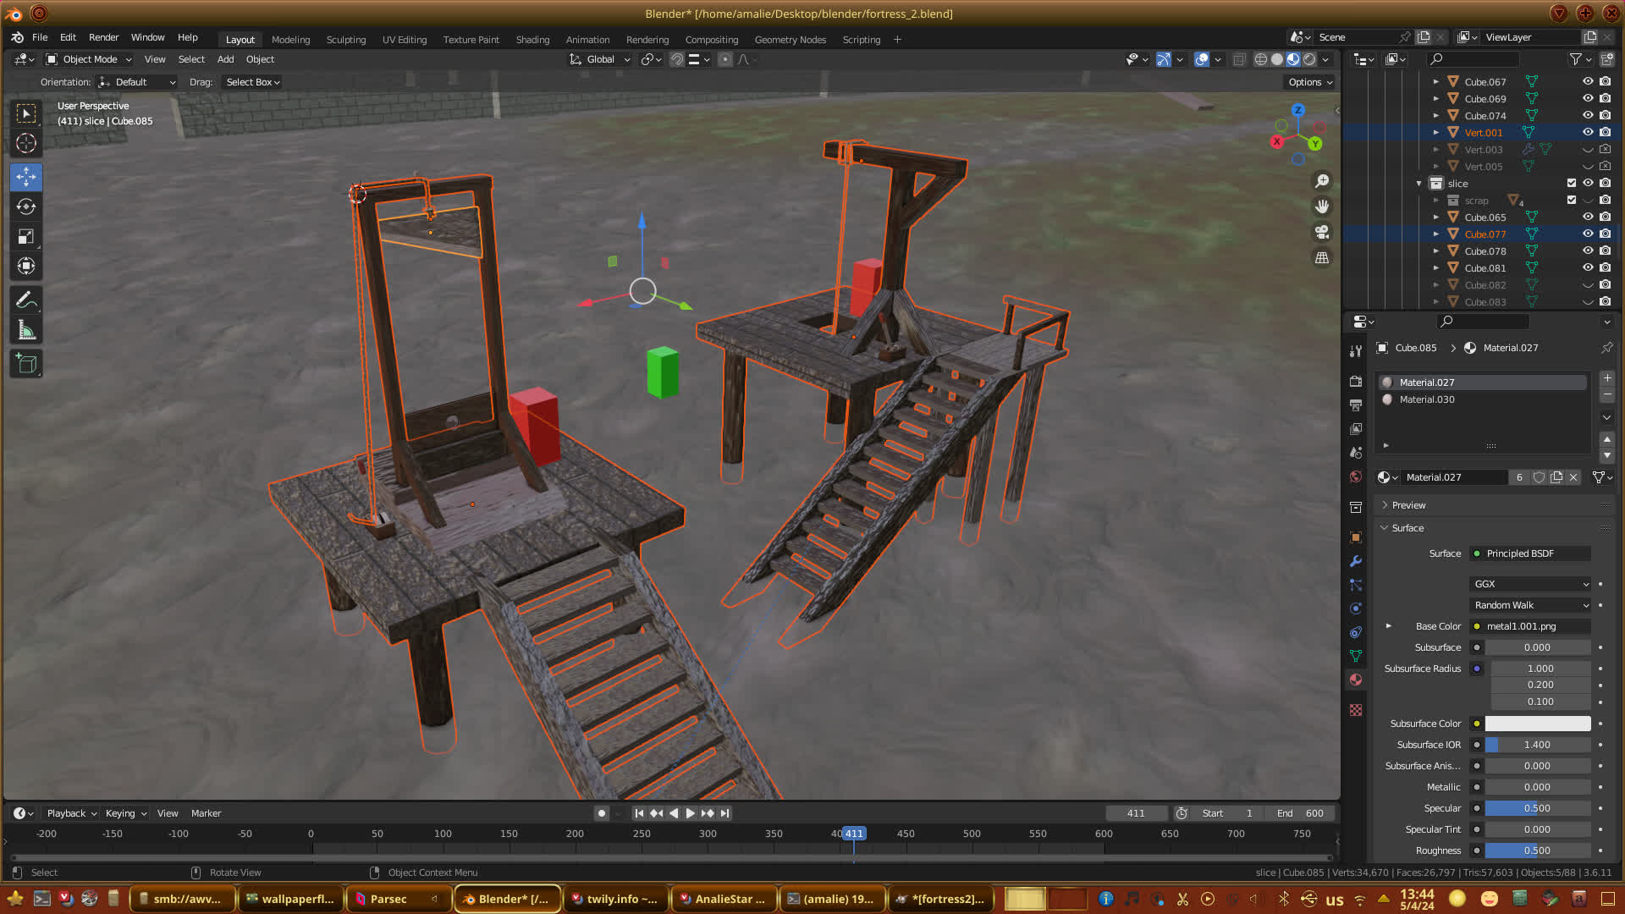1625x914 pixels.
Task: Click the current frame field showing 411
Action: (1135, 813)
